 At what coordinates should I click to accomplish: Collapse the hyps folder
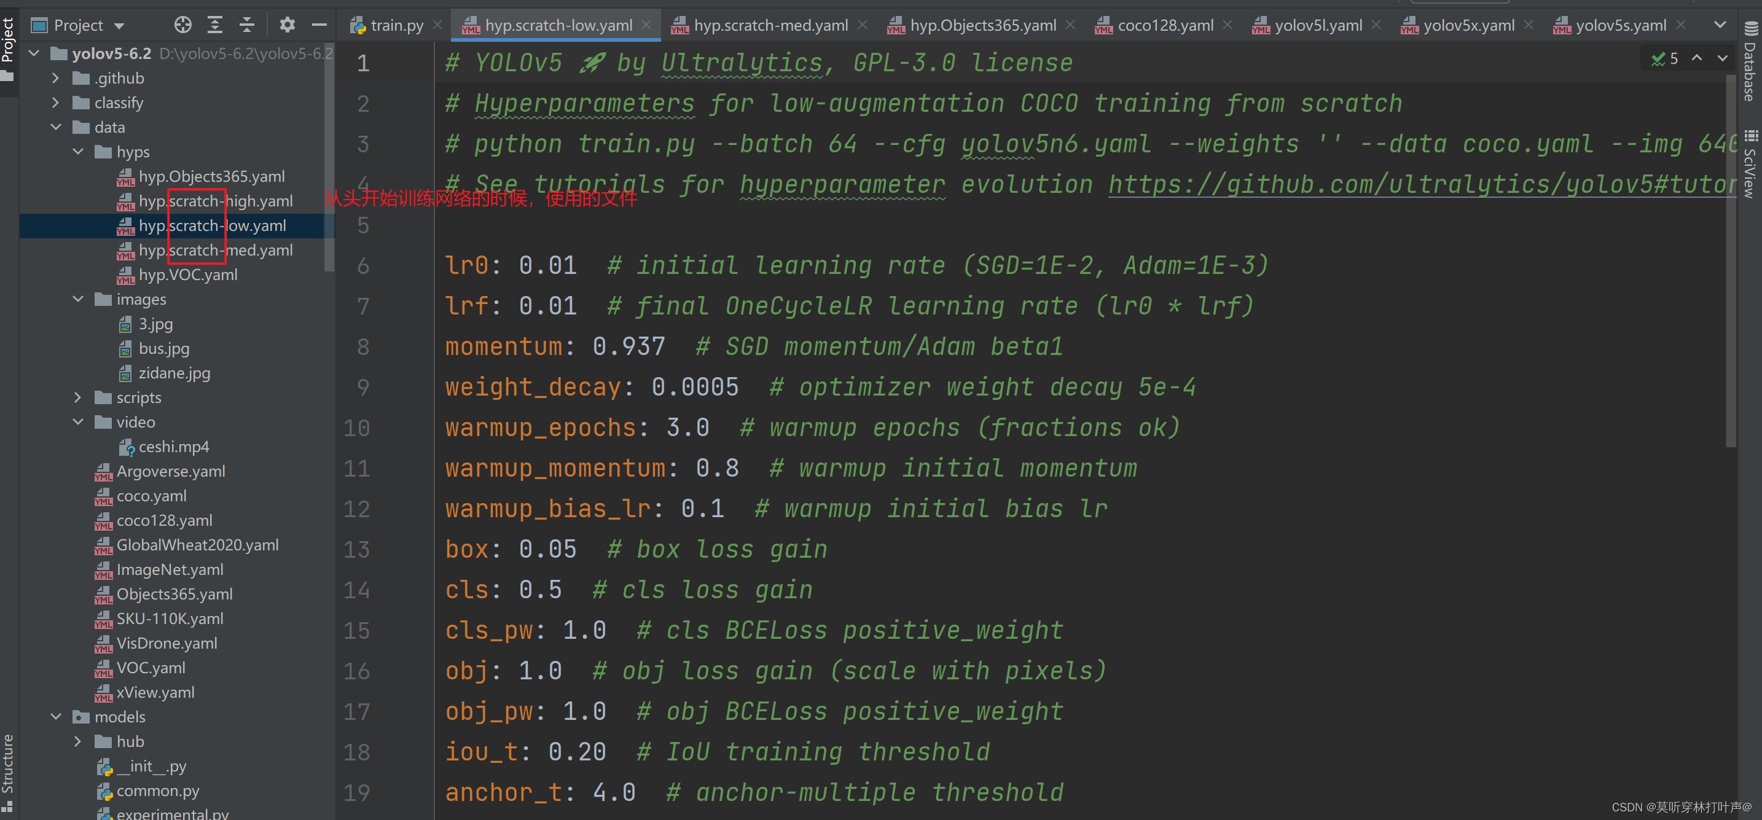coord(77,152)
